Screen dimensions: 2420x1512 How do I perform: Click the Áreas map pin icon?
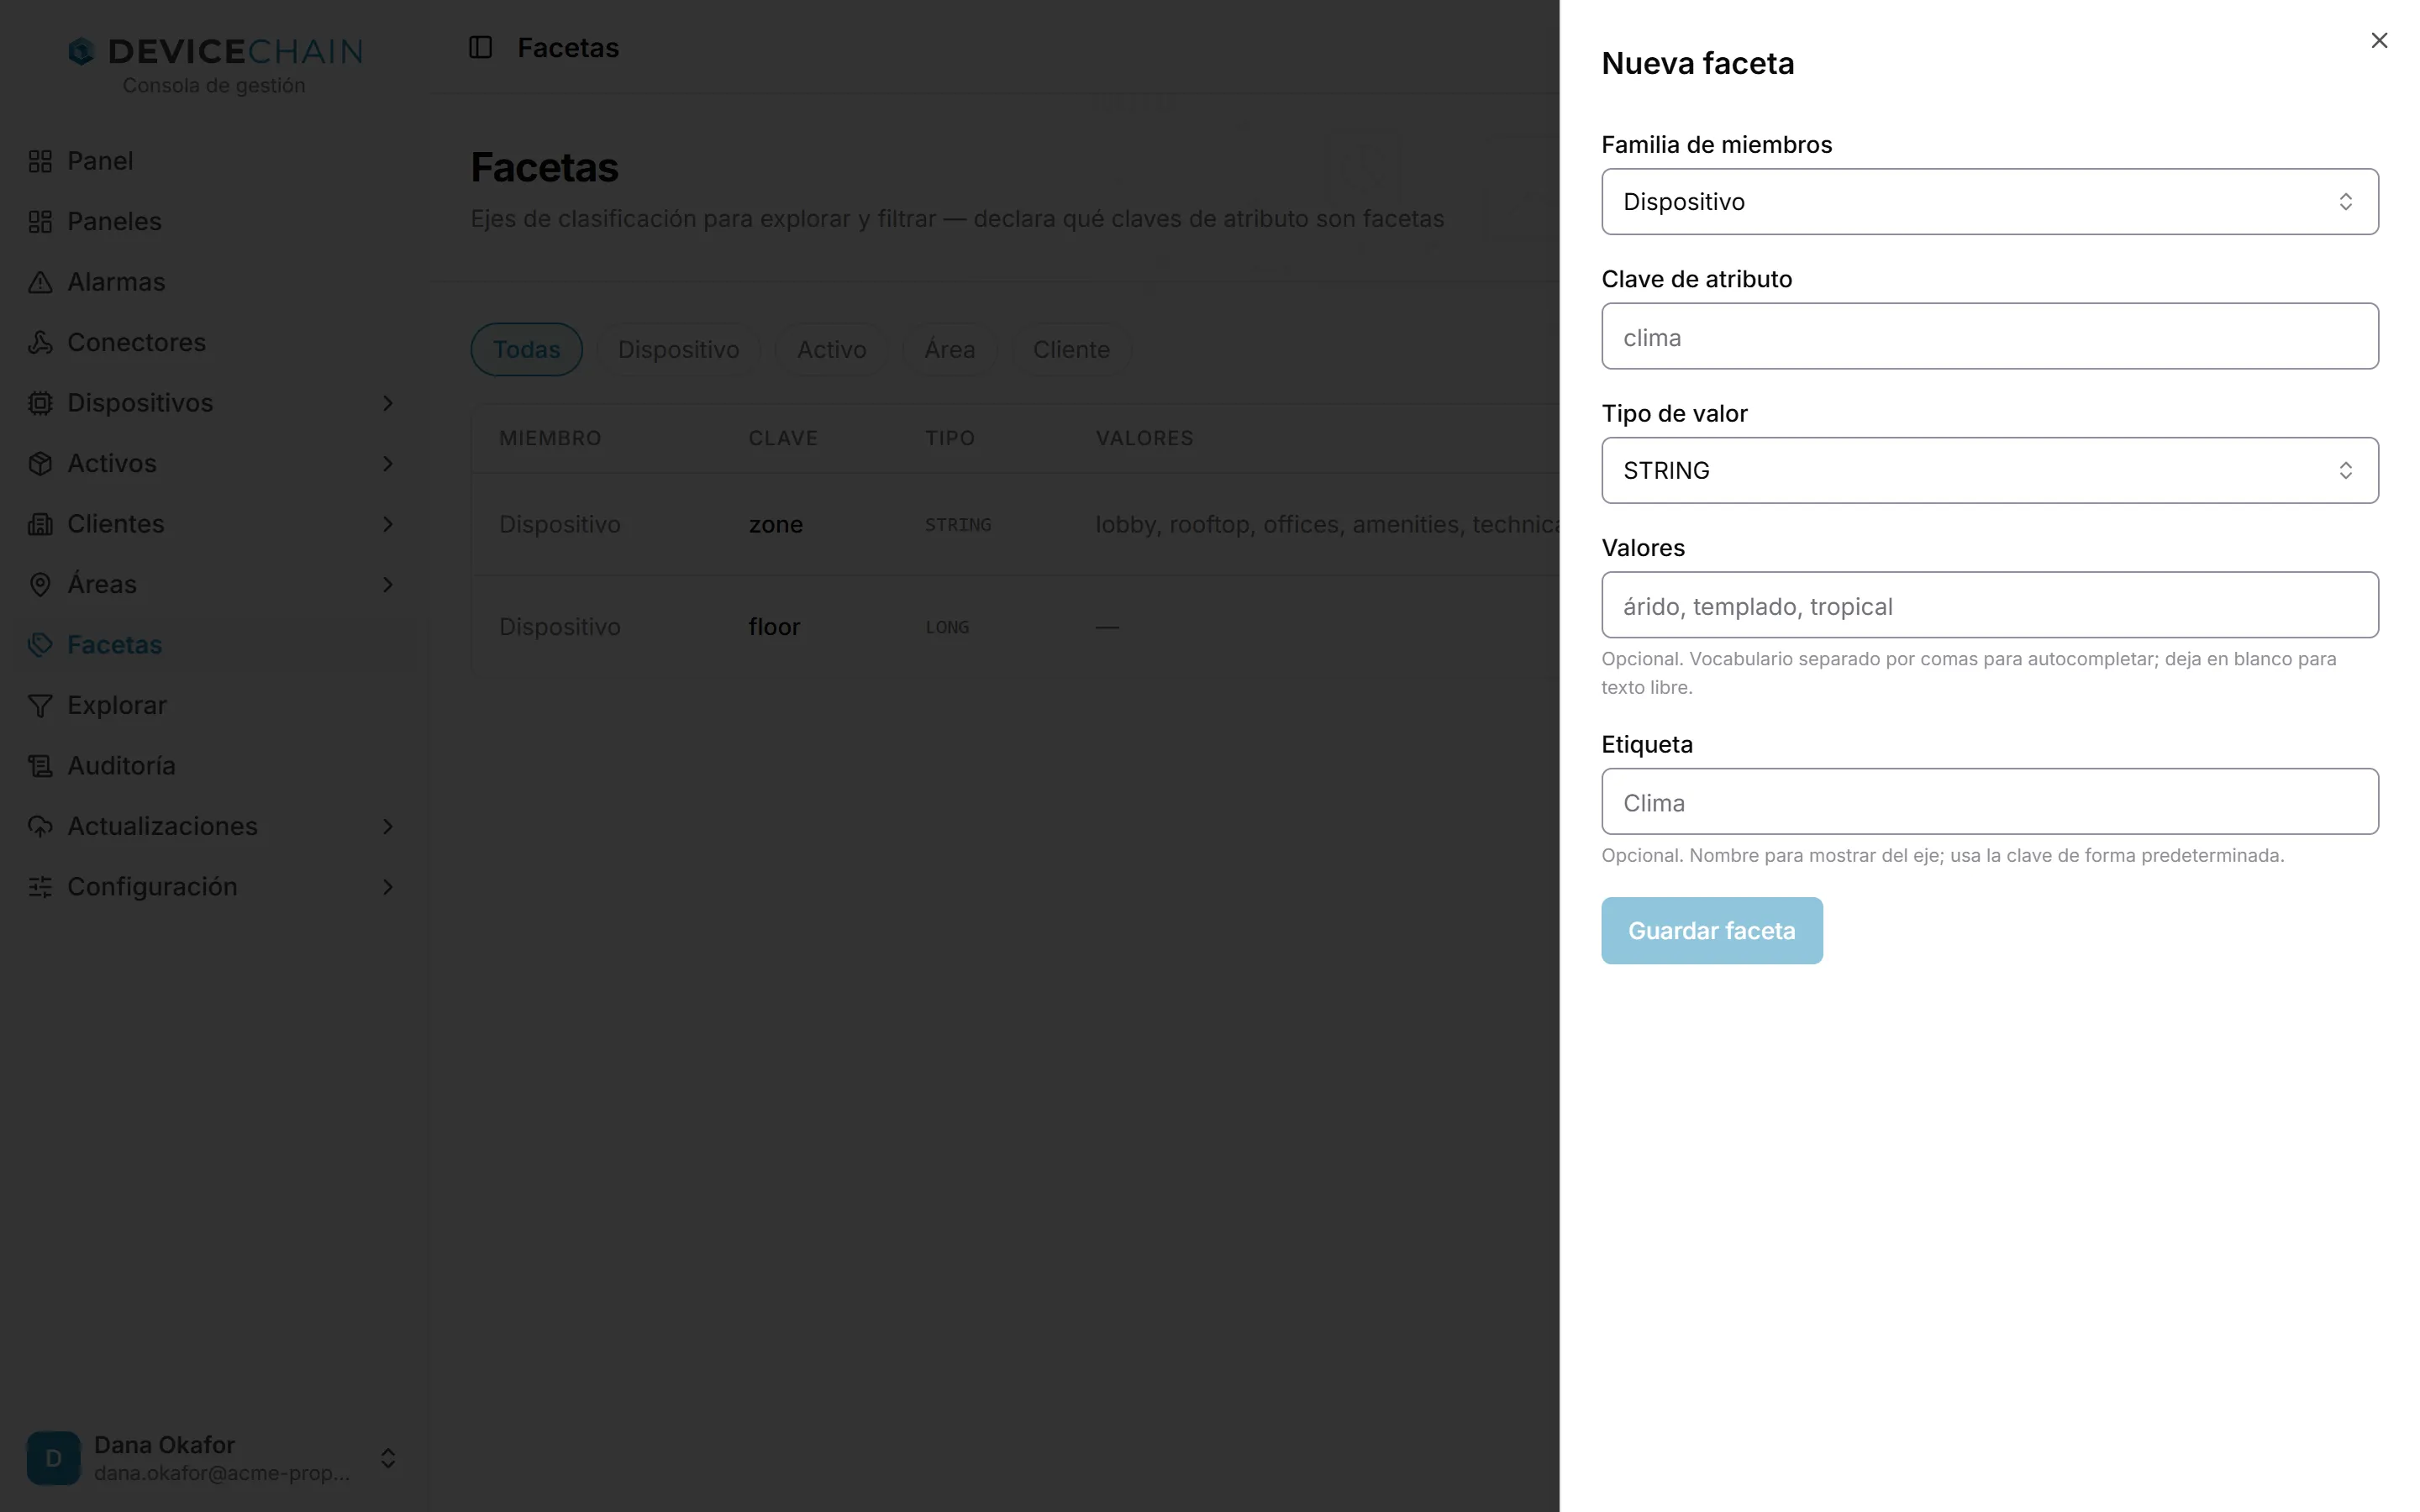point(40,585)
